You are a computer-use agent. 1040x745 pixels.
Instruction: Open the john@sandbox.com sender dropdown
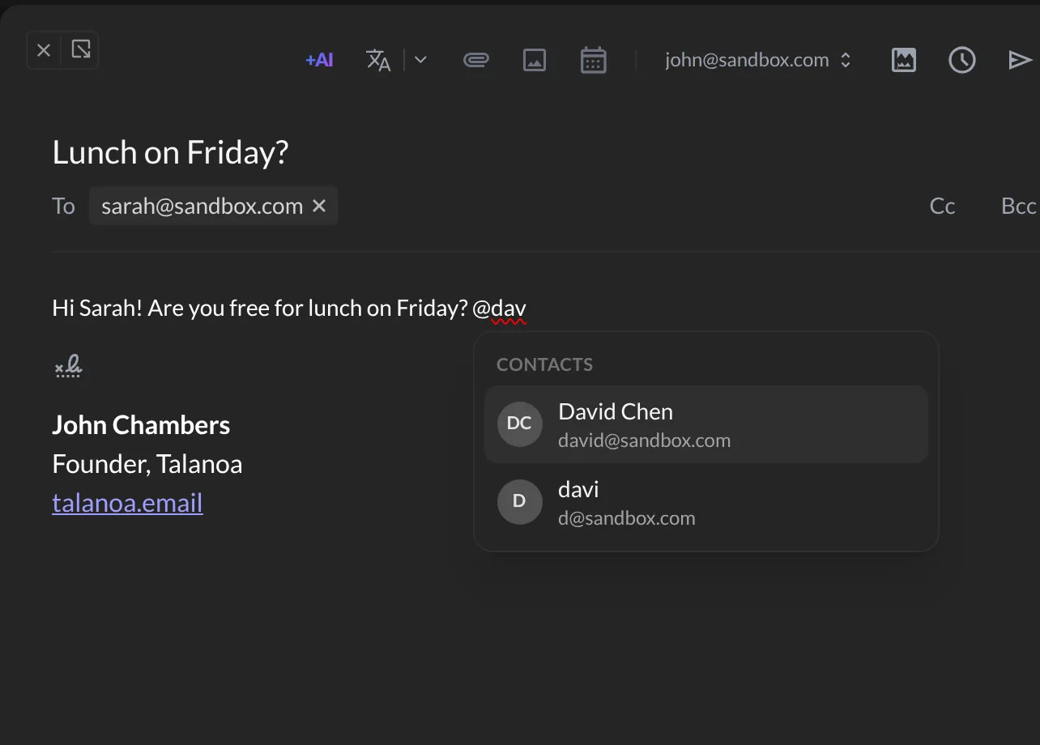coord(758,60)
